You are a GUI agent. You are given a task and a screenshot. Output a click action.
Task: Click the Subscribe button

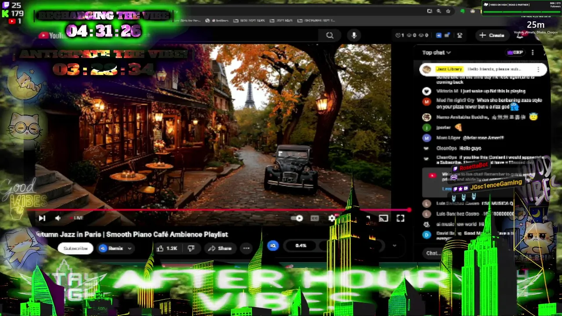click(x=76, y=248)
